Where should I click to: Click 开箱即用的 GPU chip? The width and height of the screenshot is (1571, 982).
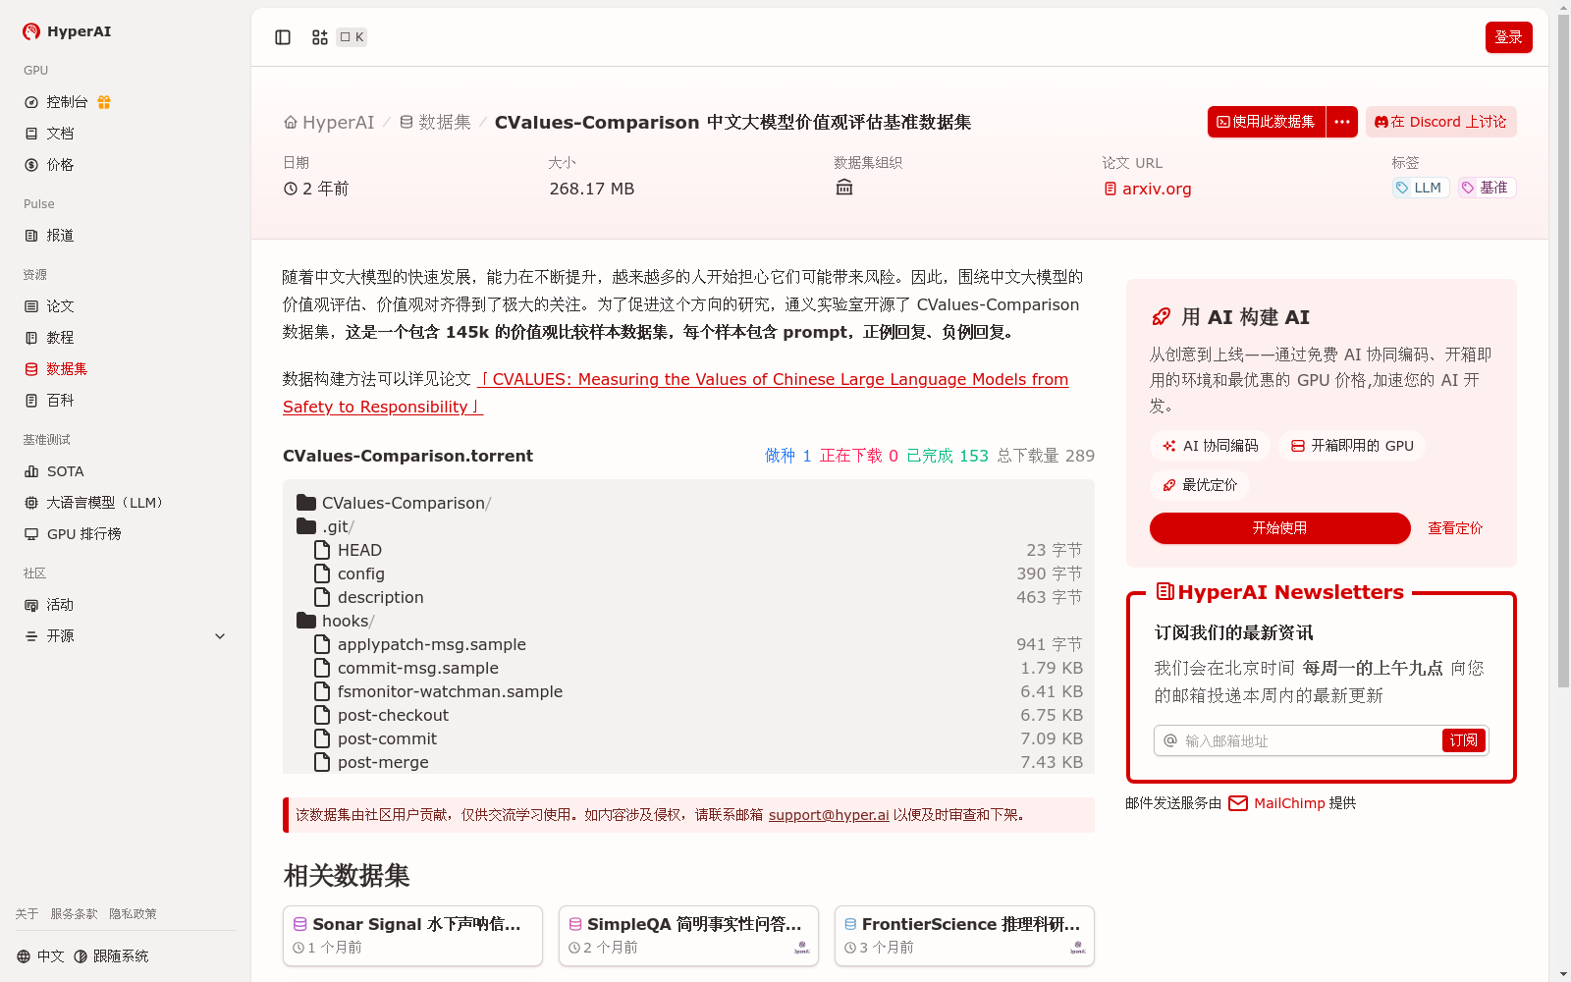[1352, 446]
